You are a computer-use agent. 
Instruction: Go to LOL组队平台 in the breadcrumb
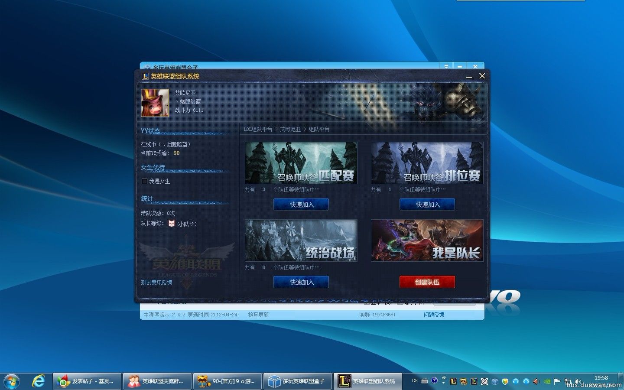click(x=258, y=129)
